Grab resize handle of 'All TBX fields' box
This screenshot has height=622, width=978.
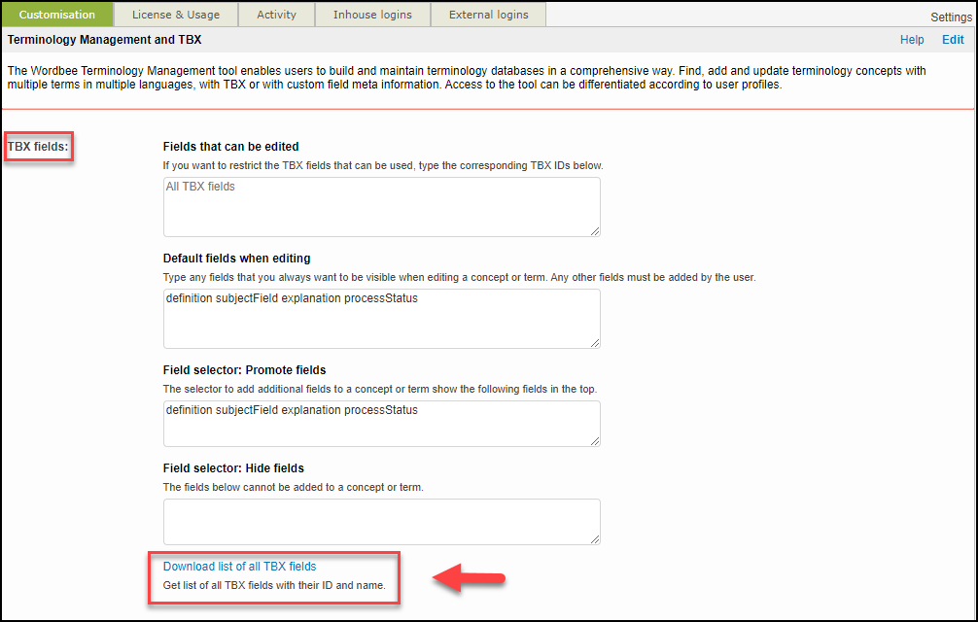pos(595,230)
